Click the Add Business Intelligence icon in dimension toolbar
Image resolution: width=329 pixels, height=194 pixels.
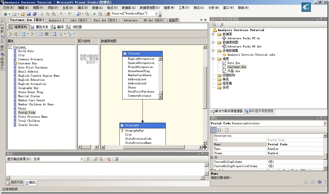10,34
